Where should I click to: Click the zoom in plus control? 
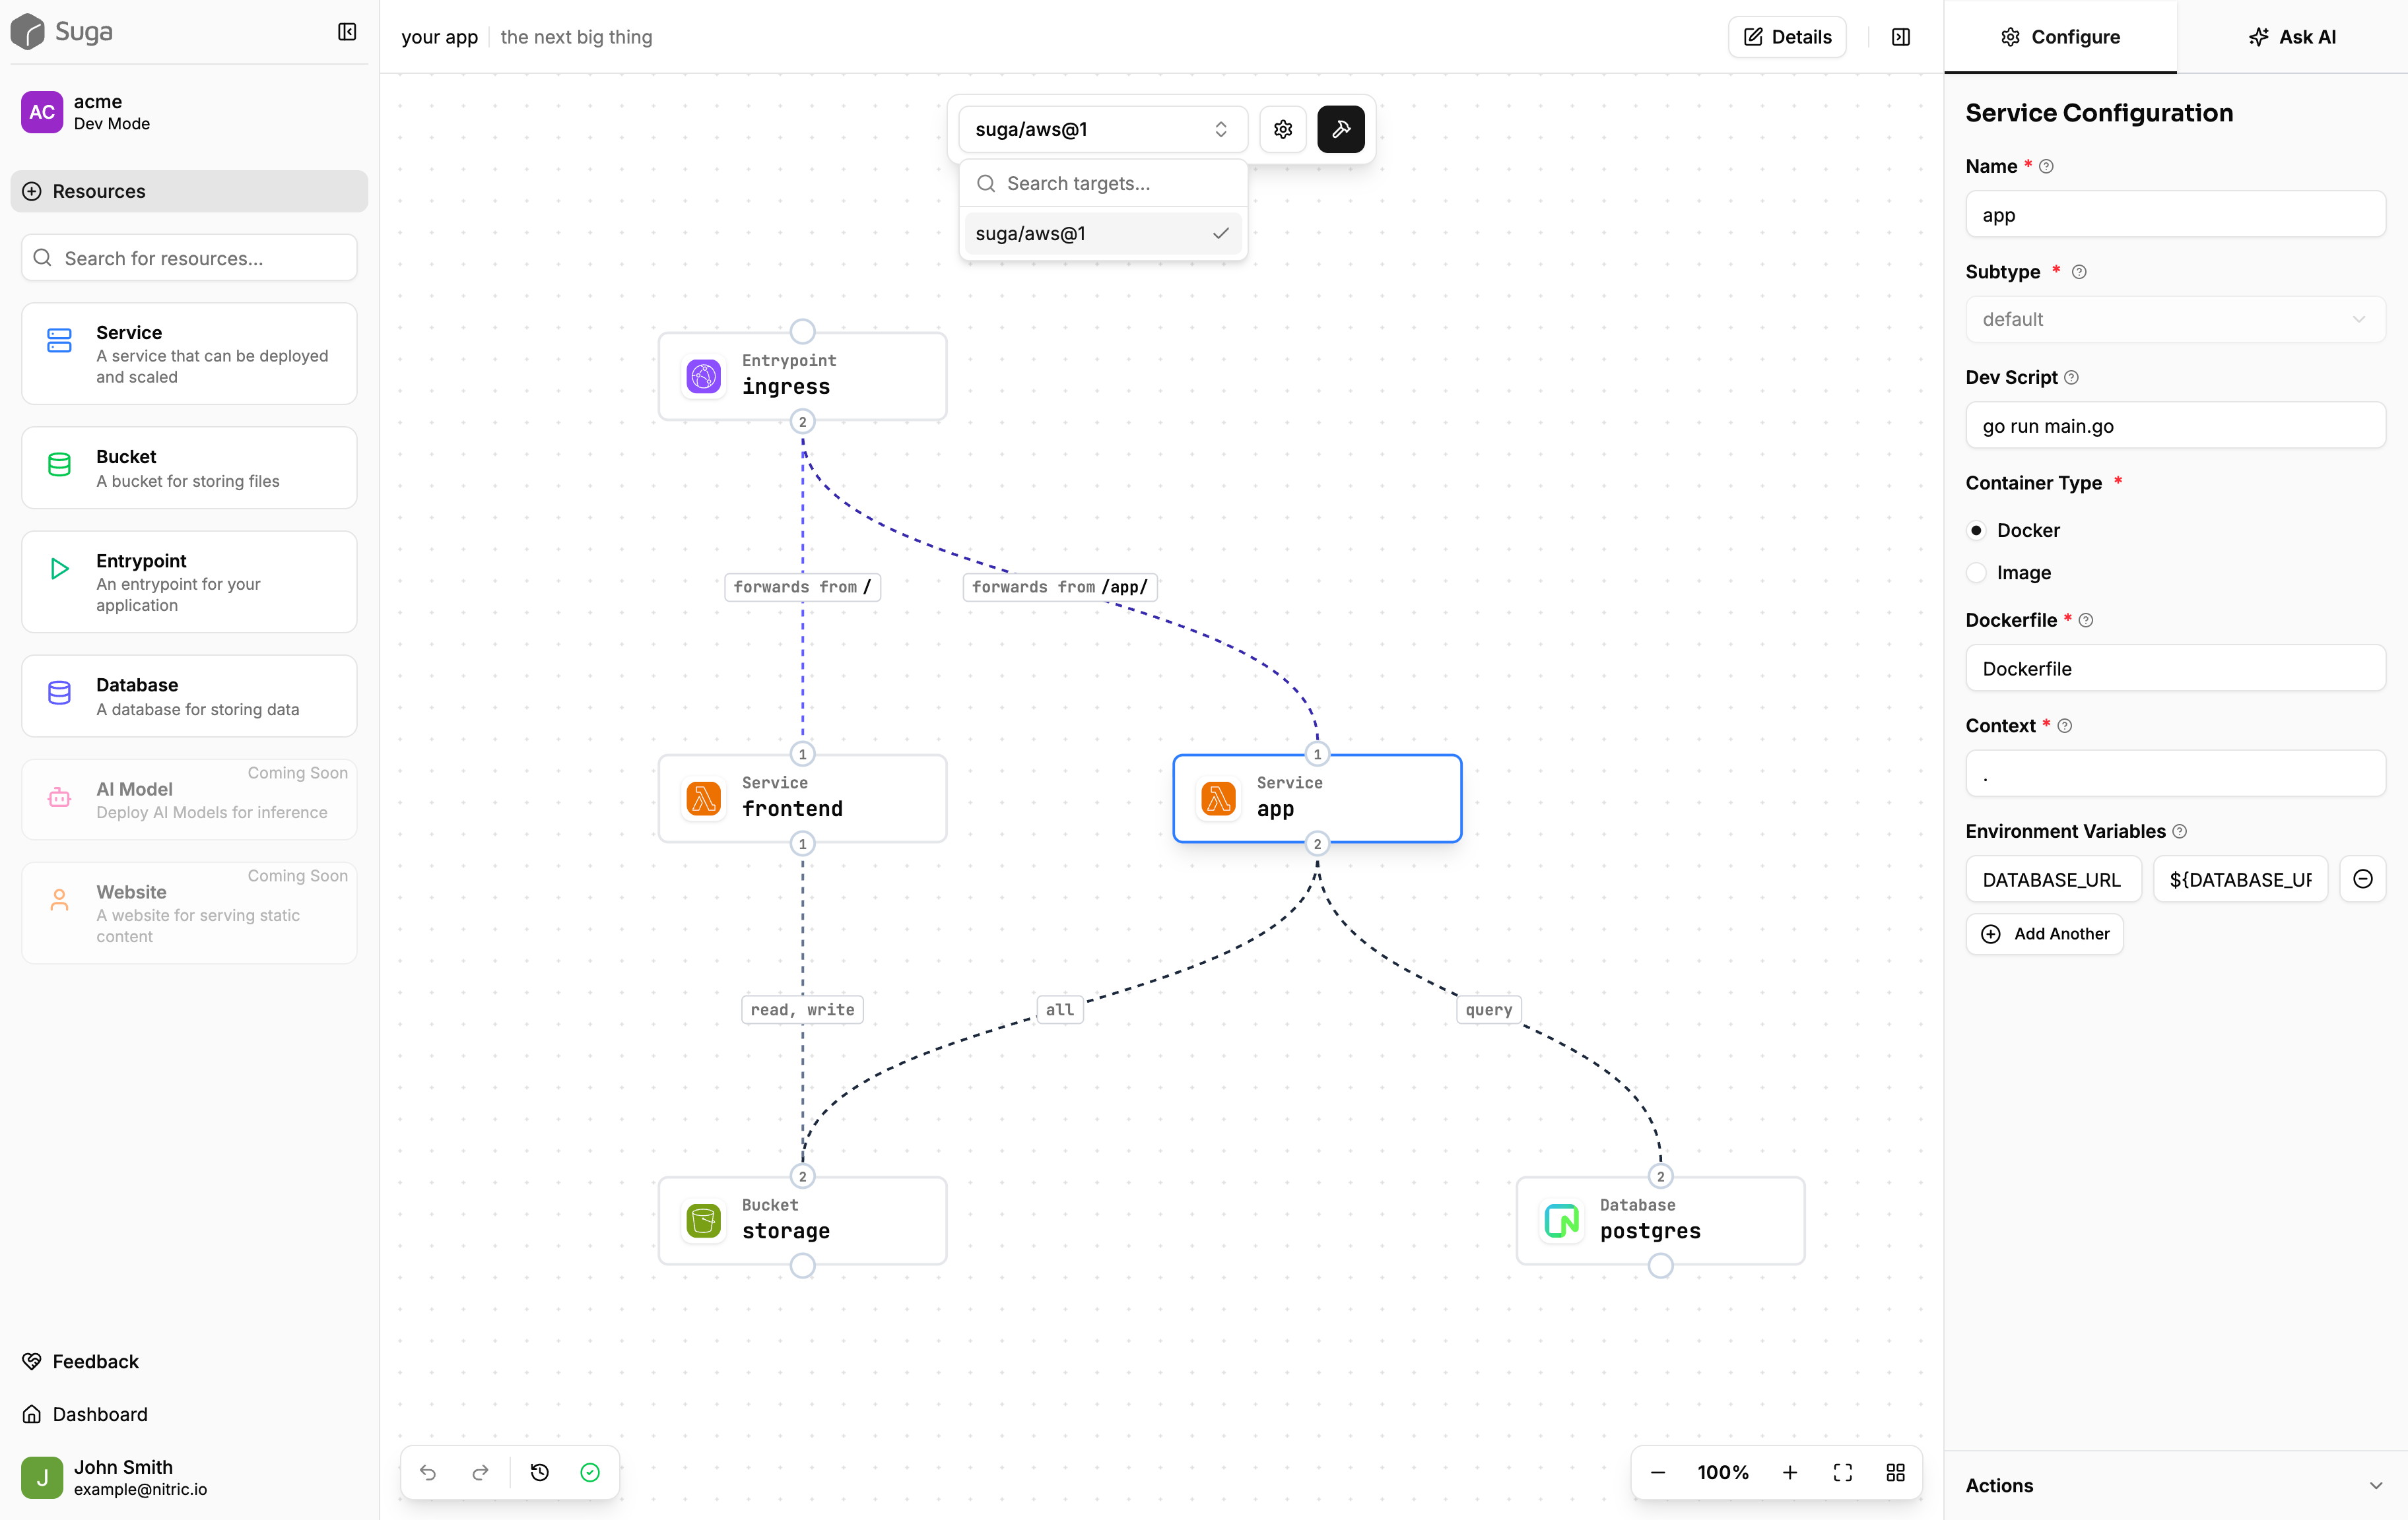point(1789,1472)
